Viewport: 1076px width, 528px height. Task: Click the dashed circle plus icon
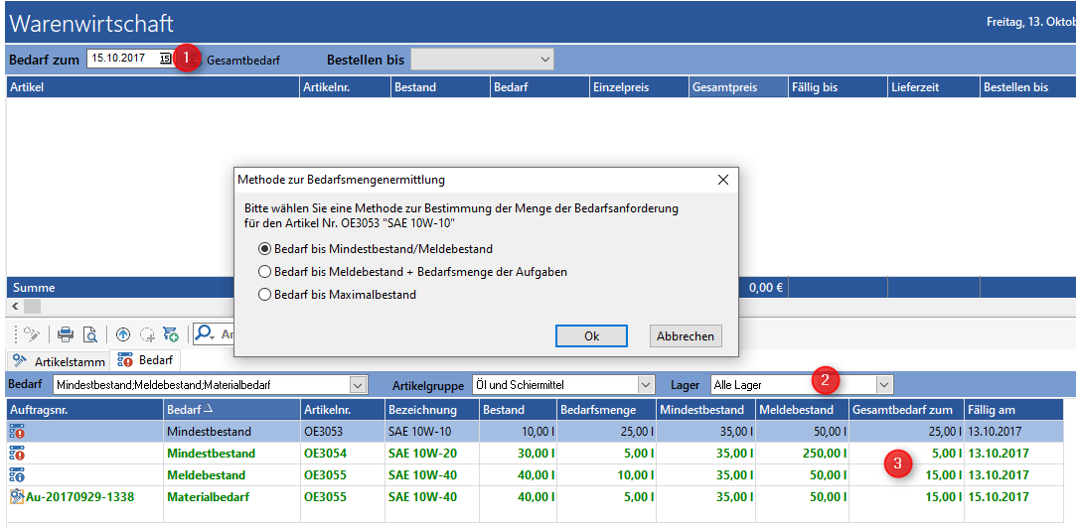click(x=147, y=333)
